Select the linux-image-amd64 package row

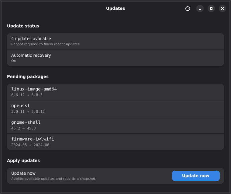click(115, 92)
